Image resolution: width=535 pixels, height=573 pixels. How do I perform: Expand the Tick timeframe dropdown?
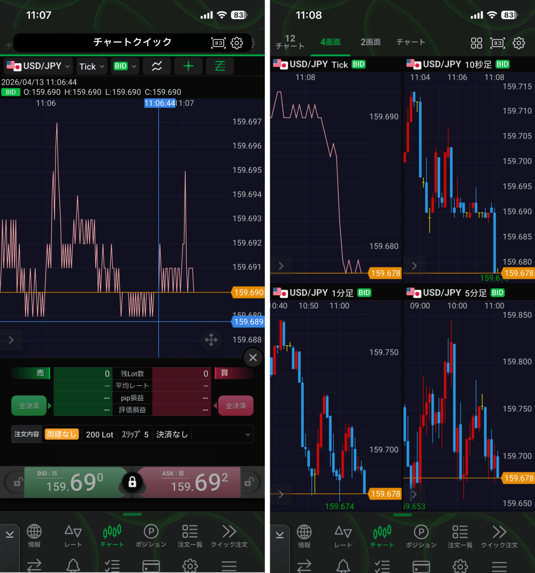92,66
